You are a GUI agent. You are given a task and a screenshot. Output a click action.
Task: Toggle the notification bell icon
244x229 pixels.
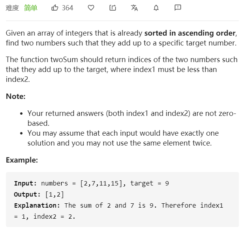[156, 8]
